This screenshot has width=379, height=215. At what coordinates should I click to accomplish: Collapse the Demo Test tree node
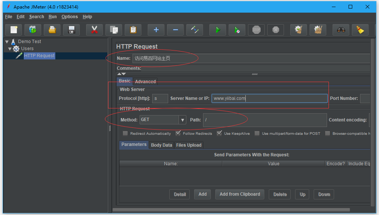click(7, 42)
